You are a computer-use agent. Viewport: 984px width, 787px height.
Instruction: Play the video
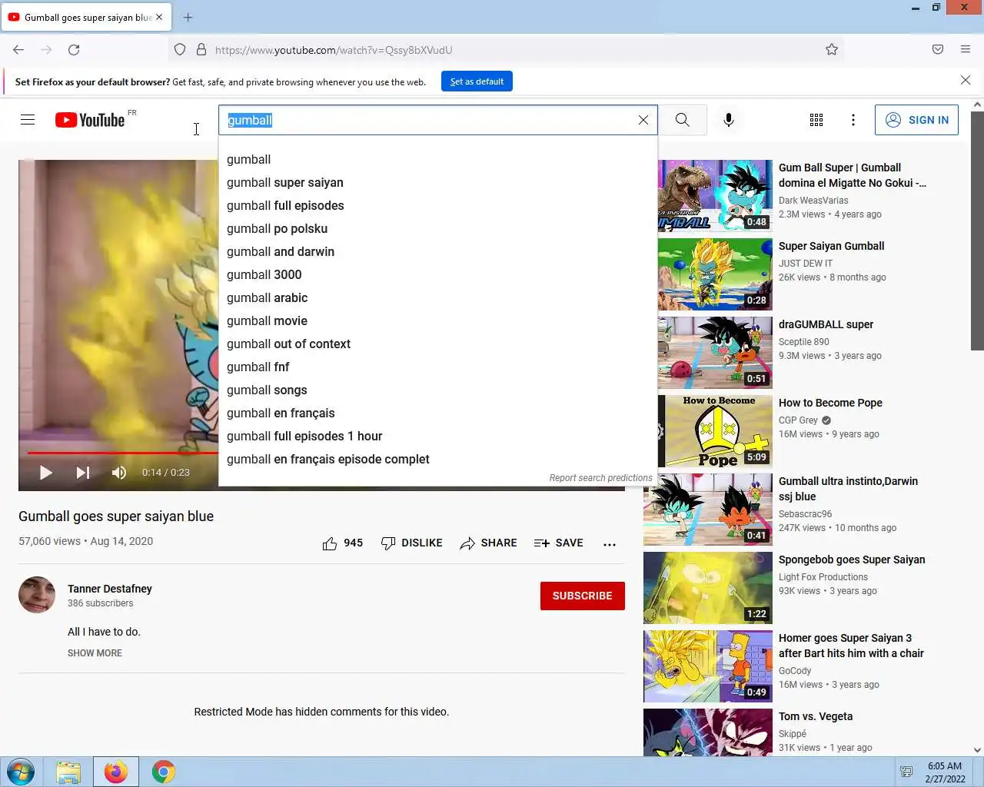46,473
